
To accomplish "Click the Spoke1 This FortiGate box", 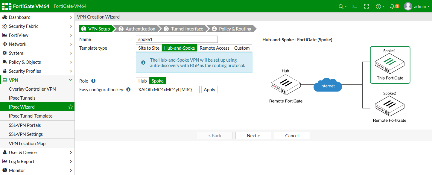I will click(x=390, y=65).
